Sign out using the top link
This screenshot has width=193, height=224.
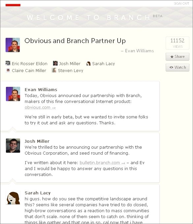point(181,3)
